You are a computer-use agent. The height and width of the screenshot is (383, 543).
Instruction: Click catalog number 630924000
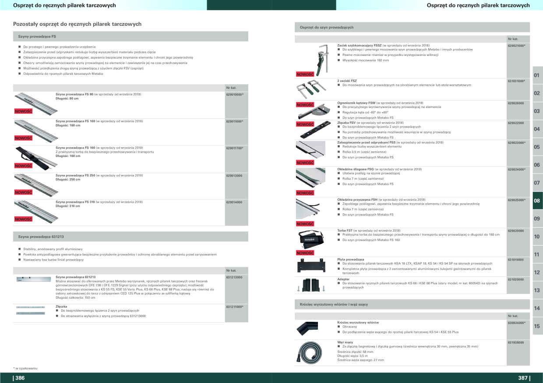[517, 323]
